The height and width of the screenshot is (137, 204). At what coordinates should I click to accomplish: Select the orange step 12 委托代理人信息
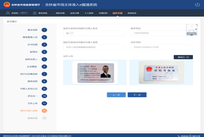44,111
